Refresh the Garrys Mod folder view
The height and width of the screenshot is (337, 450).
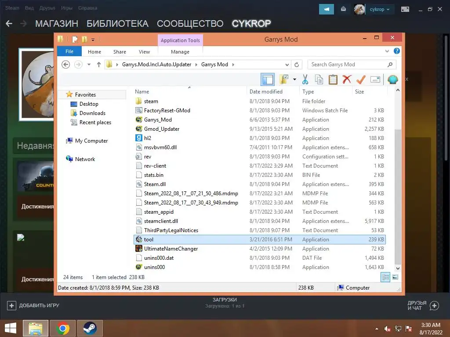point(297,65)
